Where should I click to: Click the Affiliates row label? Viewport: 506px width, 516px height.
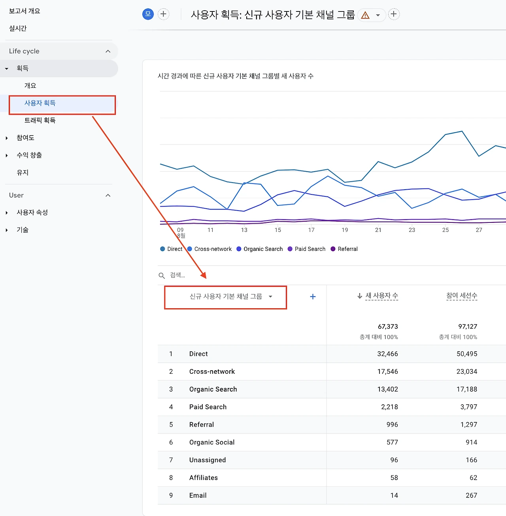pos(204,478)
